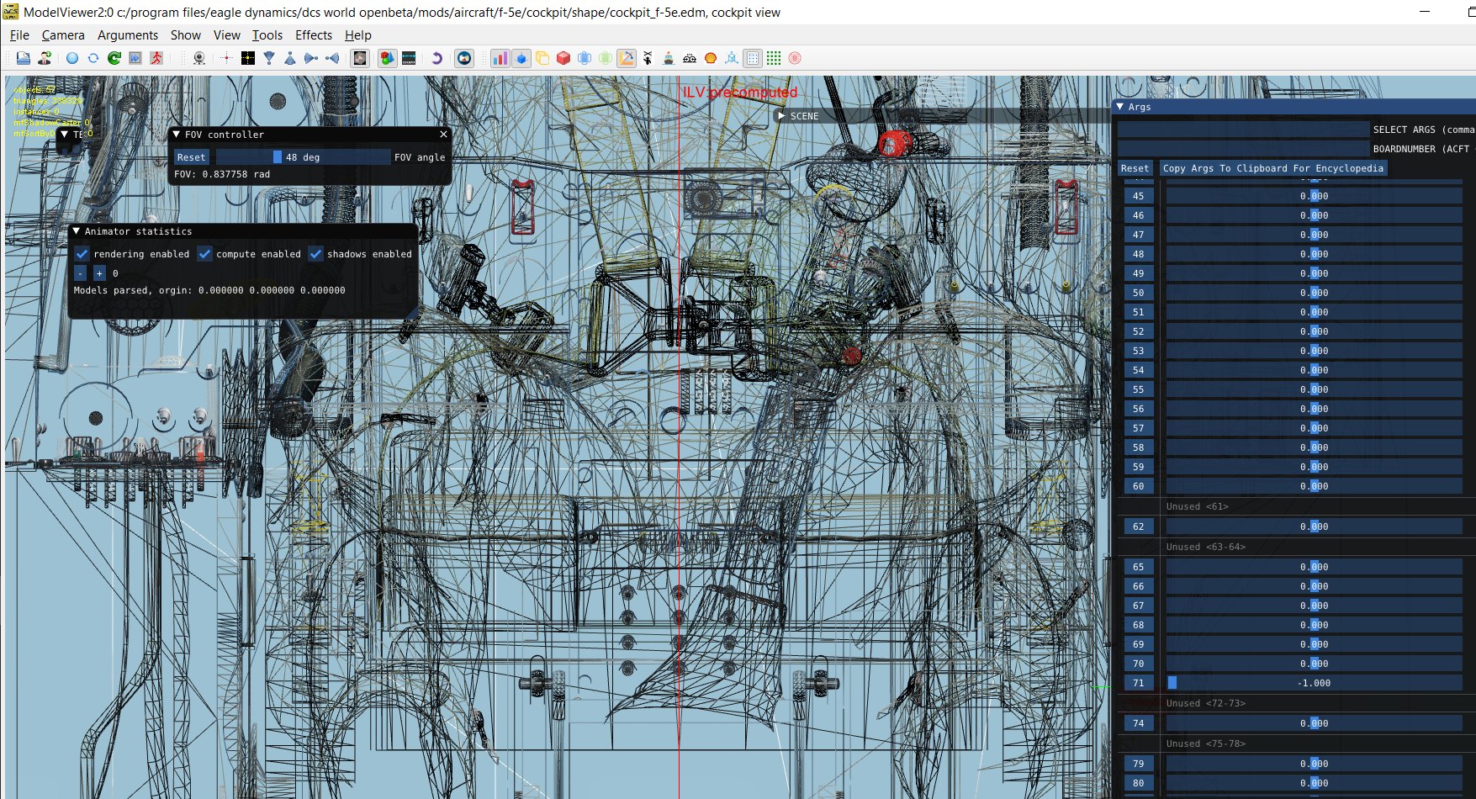Open the Arguments menu
1476x799 pixels.
pyautogui.click(x=128, y=35)
